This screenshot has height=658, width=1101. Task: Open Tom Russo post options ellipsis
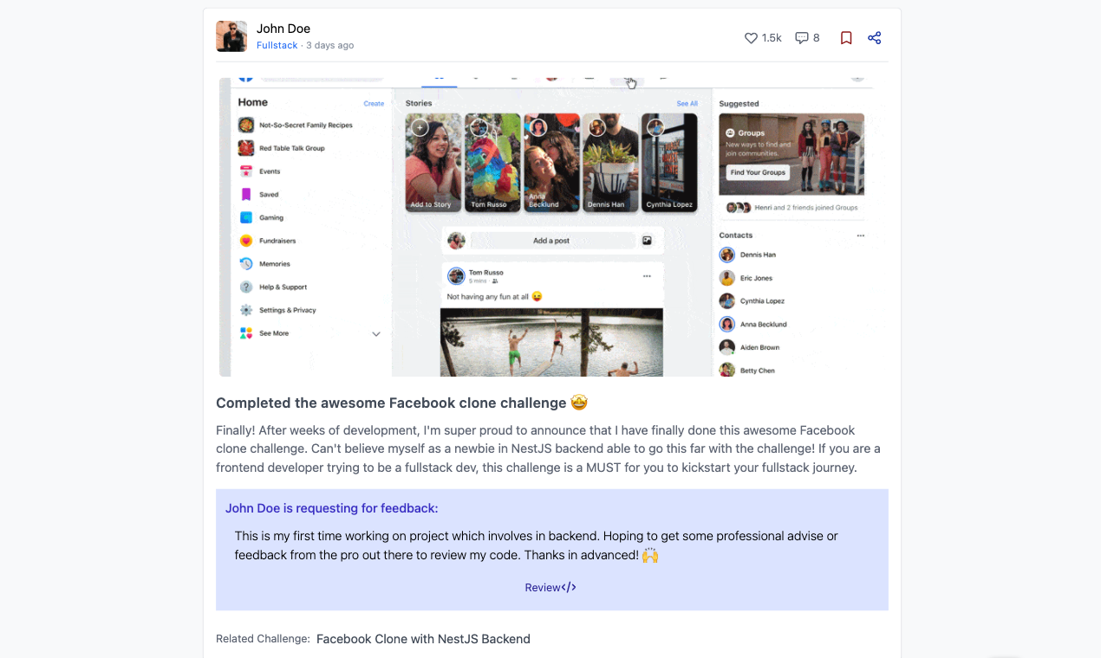tap(647, 276)
